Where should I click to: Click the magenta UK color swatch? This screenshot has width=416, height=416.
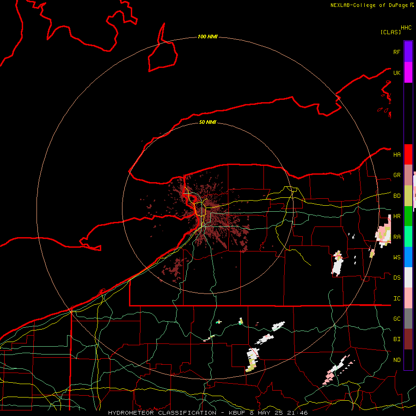click(408, 73)
